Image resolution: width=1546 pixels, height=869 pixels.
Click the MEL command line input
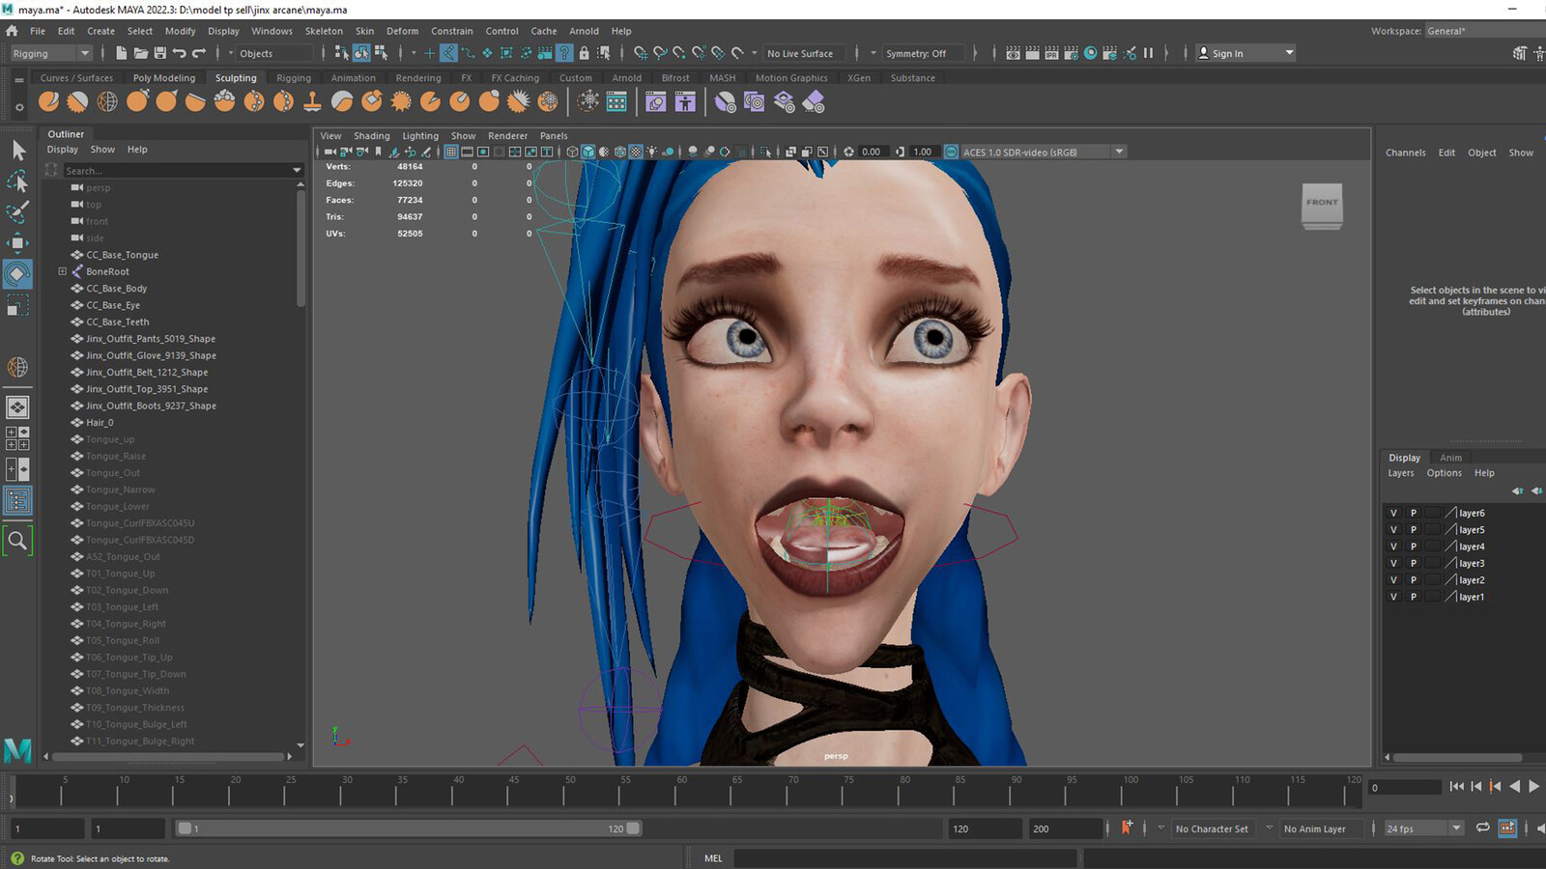tap(905, 857)
